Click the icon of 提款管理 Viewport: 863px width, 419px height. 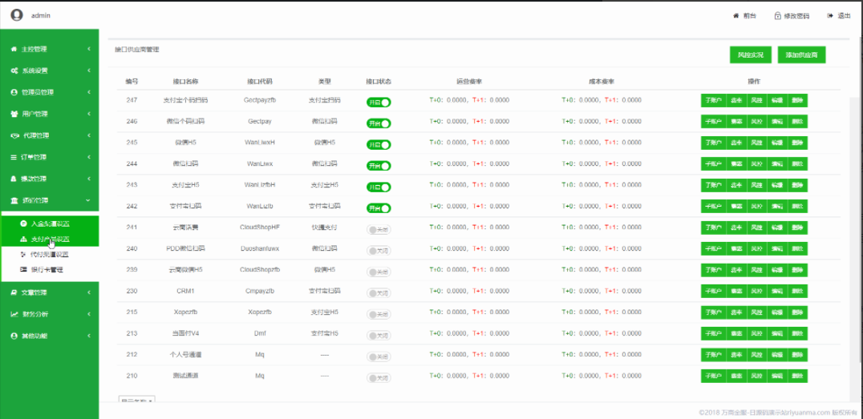[14, 179]
